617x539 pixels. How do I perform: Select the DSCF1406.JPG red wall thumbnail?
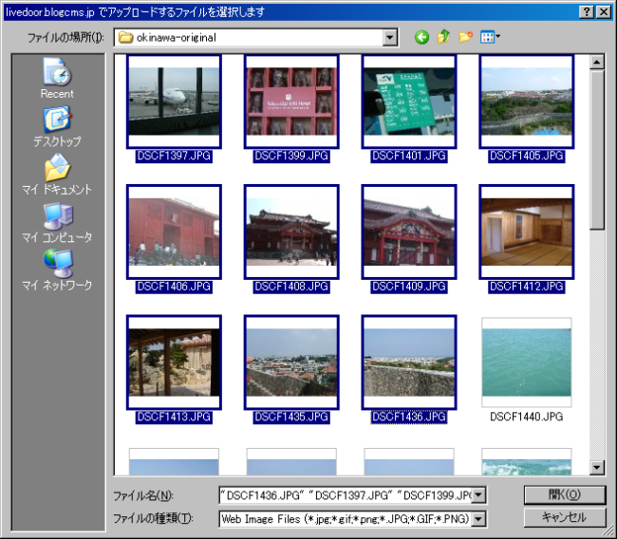coord(174,232)
